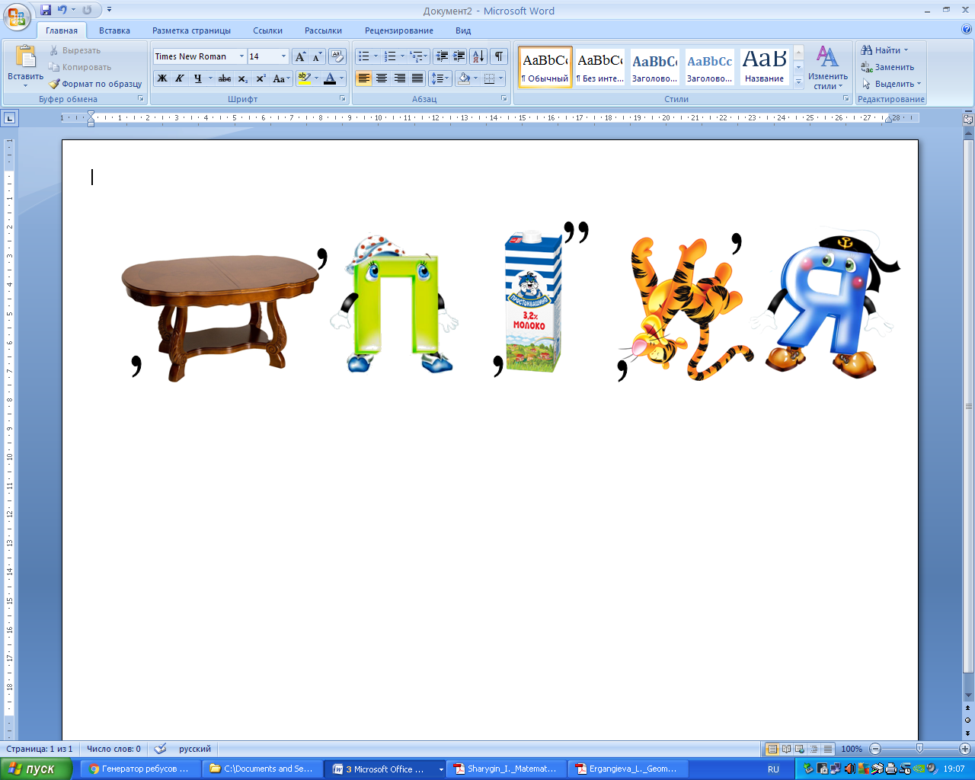This screenshot has height=780, width=975.
Task: Switch to the Вставка tab
Action: 114,30
